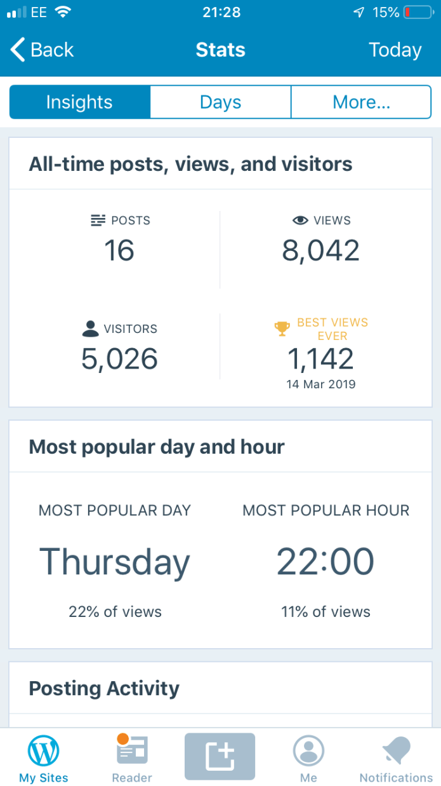The image size is (441, 786).
Task: Switch to the Insights segment
Action: tap(79, 102)
